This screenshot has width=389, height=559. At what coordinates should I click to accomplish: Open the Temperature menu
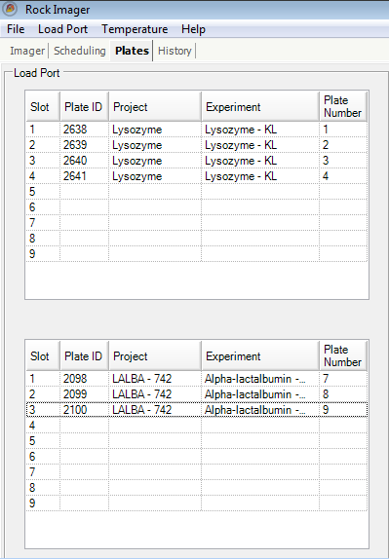point(135,29)
